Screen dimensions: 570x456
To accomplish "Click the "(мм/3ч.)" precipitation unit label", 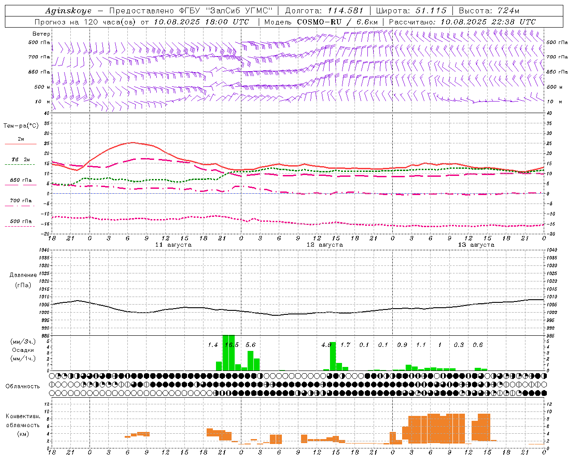I will click(22, 342).
